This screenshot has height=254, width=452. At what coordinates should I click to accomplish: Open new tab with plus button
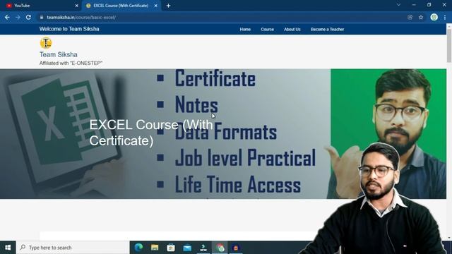coord(168,6)
